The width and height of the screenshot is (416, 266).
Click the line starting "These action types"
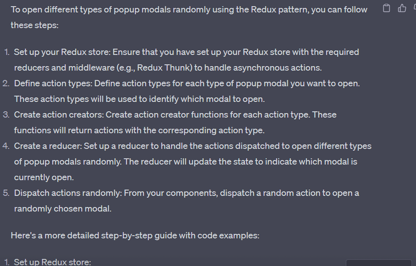(x=139, y=99)
